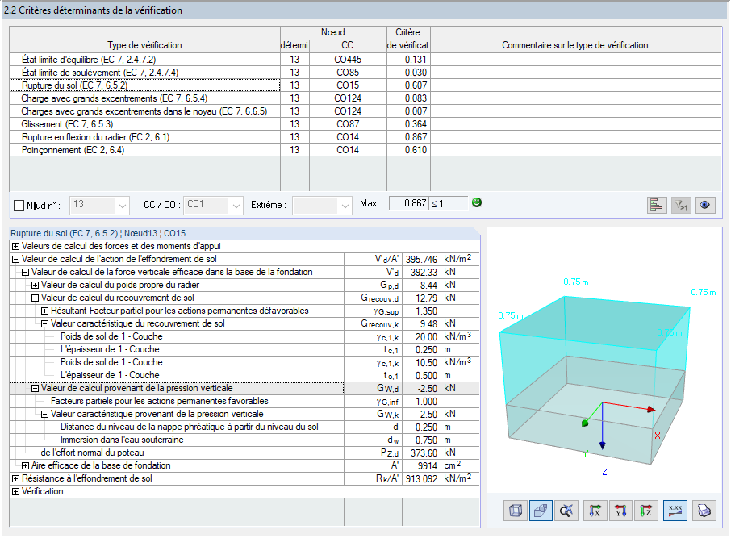Click the A' value 9914 cm²
Image resolution: width=731 pixels, height=538 pixels.
(x=421, y=465)
